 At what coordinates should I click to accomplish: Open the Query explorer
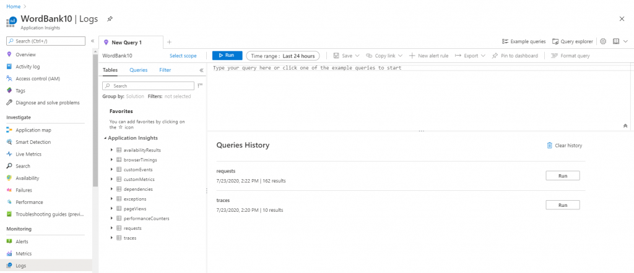click(x=573, y=41)
